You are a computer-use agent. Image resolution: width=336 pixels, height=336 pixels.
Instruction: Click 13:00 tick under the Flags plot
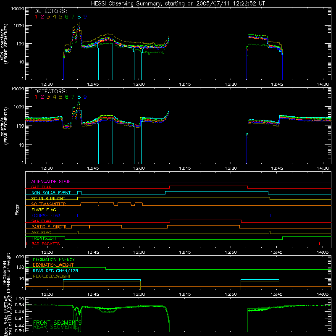pos(139,252)
